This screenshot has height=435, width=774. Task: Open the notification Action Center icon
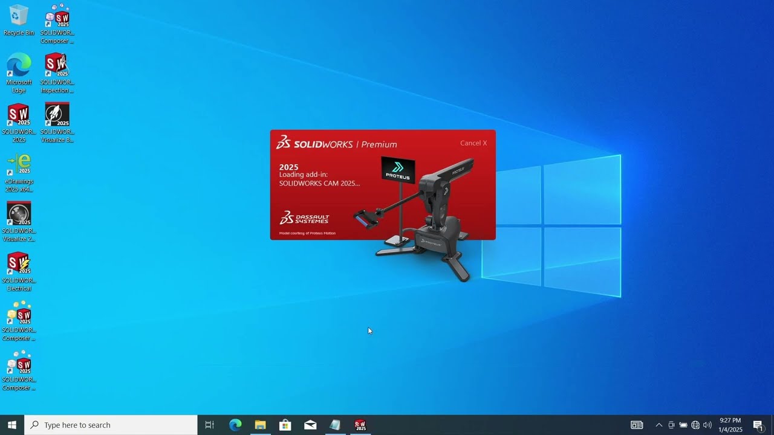coord(758,425)
